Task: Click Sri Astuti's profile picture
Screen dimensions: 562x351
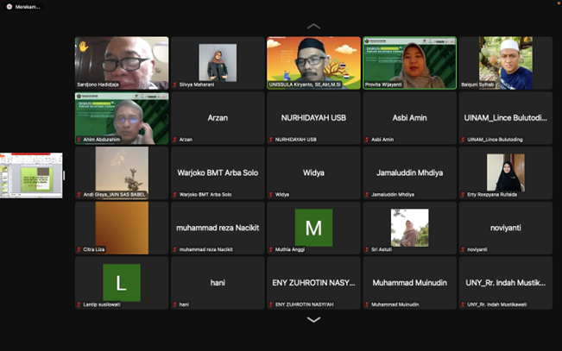Action: [409, 228]
